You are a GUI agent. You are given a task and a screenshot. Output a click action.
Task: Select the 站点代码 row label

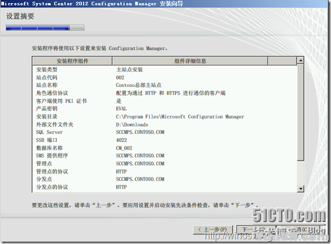pyautogui.click(x=47, y=78)
